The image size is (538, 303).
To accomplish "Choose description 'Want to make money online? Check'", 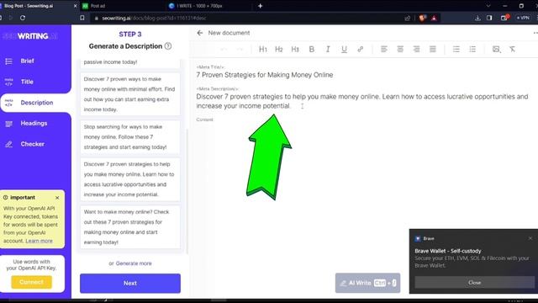I will click(x=130, y=227).
